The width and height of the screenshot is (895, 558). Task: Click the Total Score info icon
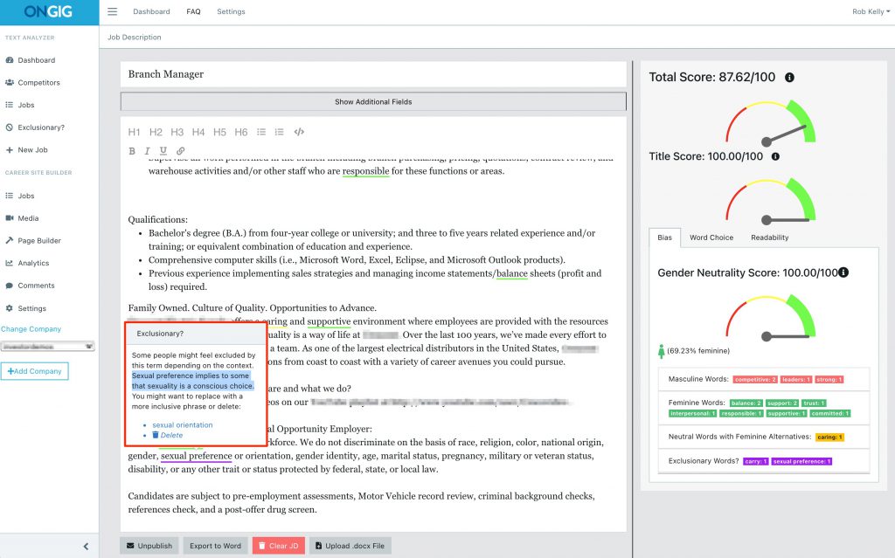[789, 78]
